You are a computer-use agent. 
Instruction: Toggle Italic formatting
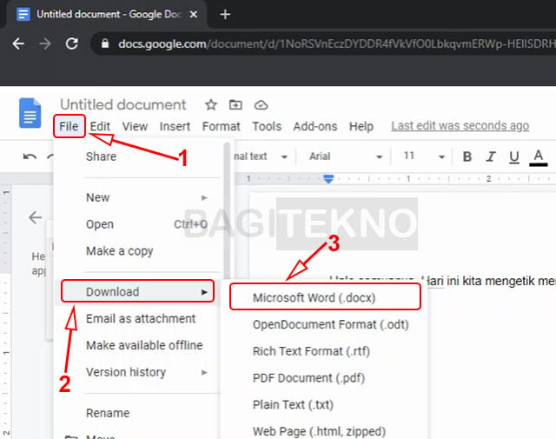click(491, 156)
